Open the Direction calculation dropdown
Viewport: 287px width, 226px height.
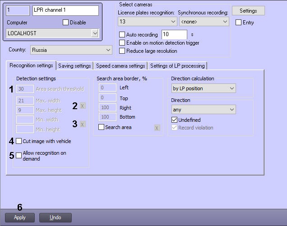coord(203,88)
